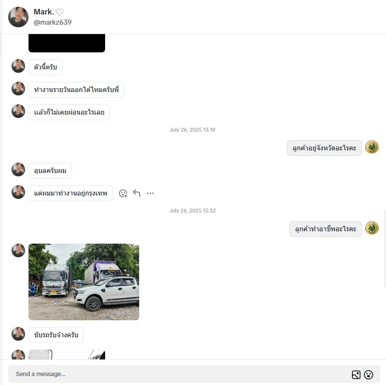Open more options for the กรุงเทพ message
Image resolution: width=386 pixels, height=385 pixels.
coord(150,193)
